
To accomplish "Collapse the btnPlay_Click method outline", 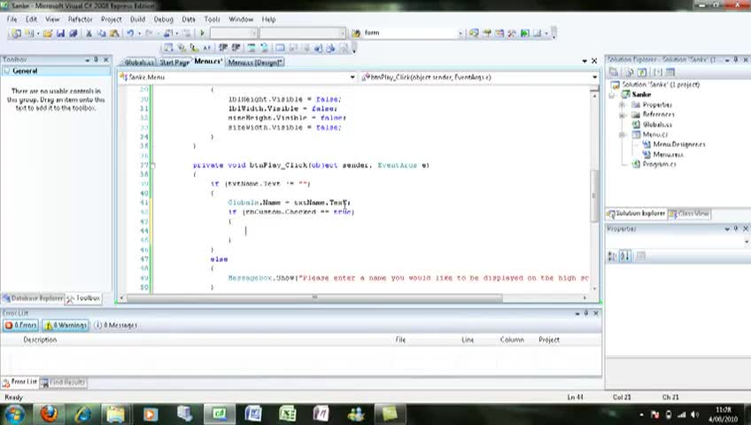I will click(153, 166).
